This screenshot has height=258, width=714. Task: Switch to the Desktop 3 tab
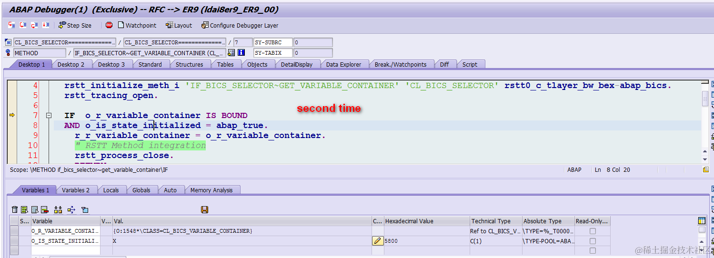pos(111,64)
